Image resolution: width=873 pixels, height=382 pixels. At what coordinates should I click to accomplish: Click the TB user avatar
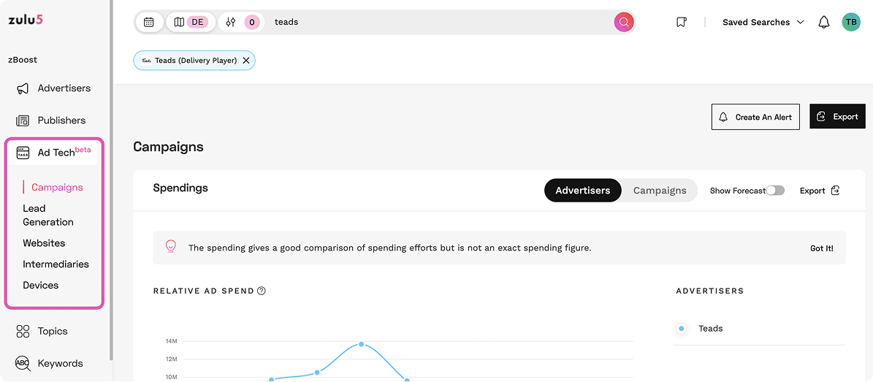click(851, 22)
